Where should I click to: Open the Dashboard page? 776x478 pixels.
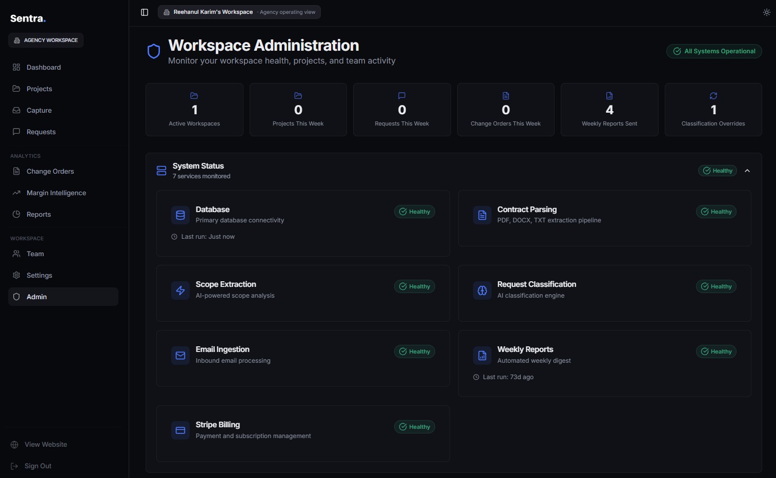pyautogui.click(x=63, y=67)
